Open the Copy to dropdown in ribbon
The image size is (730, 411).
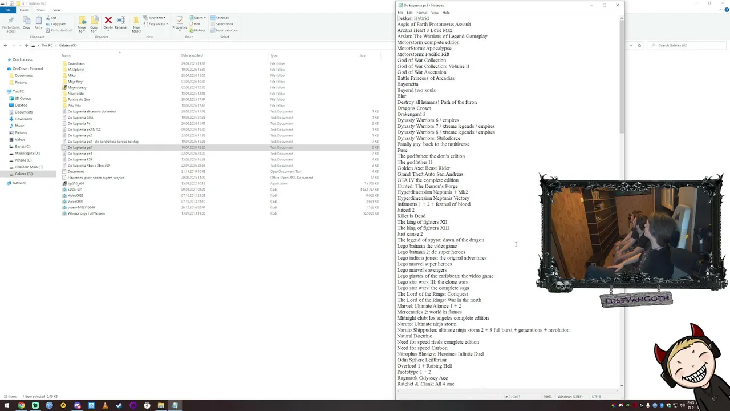(x=94, y=24)
